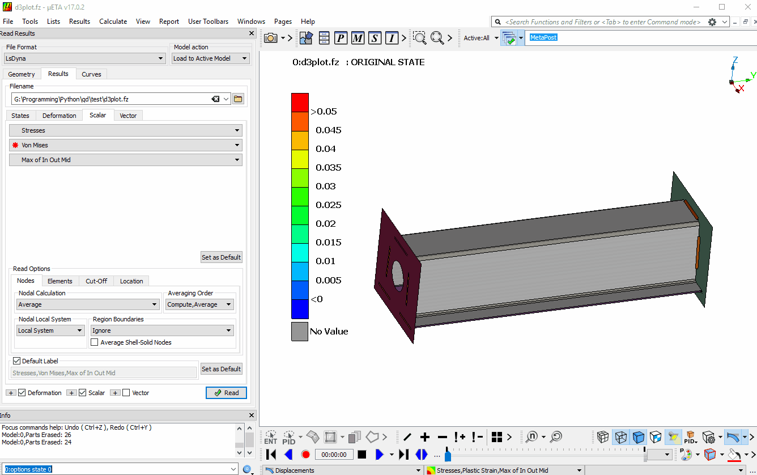
Task: Click the four-squares layout icon
Action: point(497,437)
